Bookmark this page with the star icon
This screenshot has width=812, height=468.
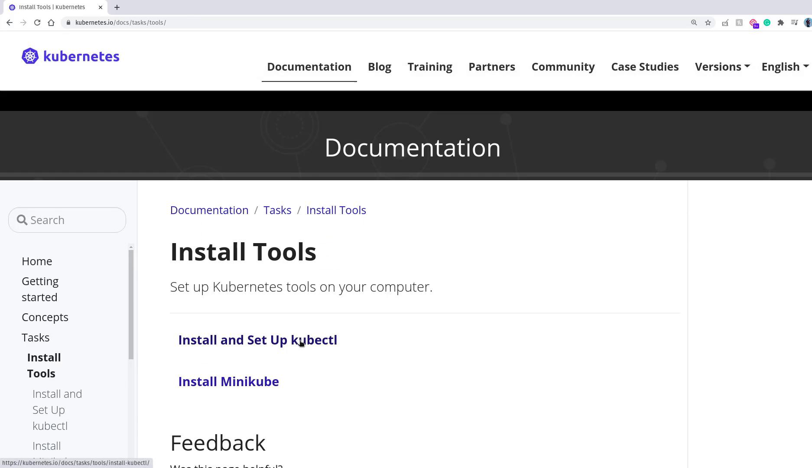[708, 23]
